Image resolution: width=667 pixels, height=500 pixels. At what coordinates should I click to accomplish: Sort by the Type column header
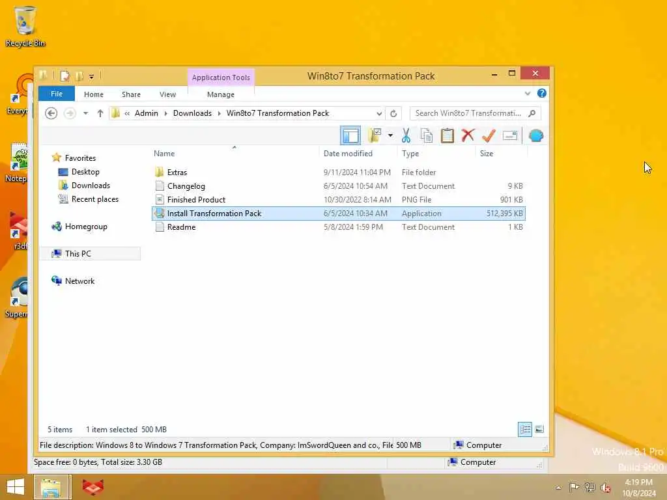pyautogui.click(x=410, y=154)
